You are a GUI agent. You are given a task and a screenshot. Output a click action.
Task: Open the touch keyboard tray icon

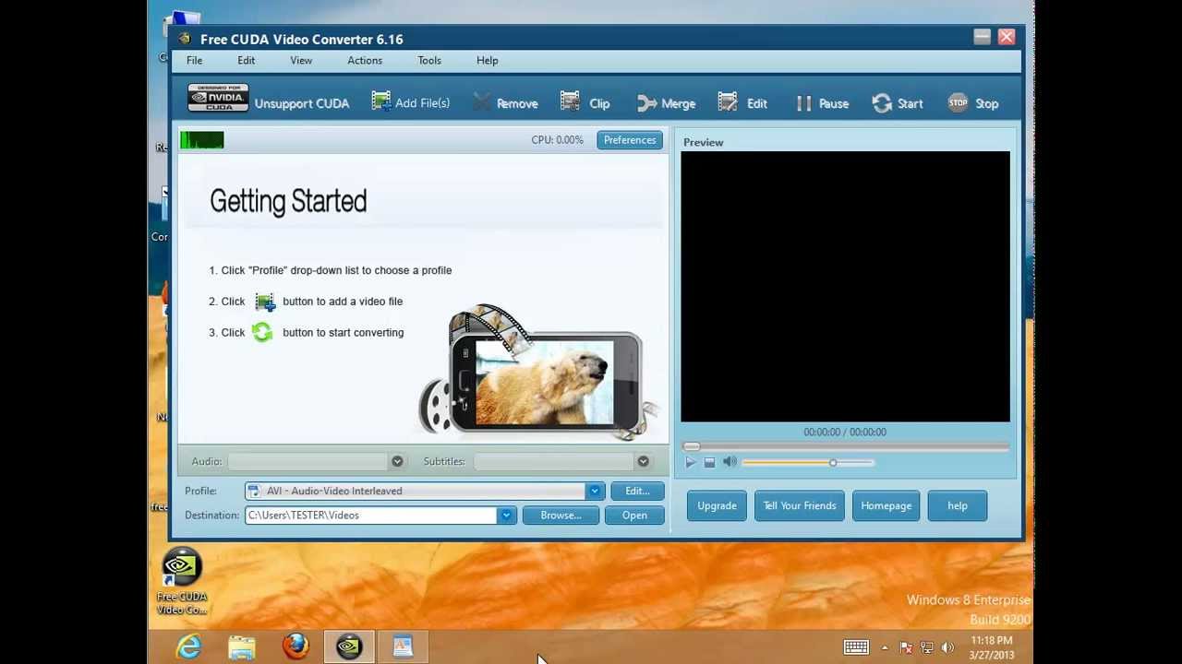click(856, 647)
